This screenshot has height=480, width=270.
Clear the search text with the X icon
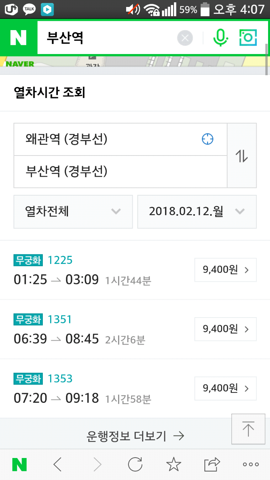[185, 38]
